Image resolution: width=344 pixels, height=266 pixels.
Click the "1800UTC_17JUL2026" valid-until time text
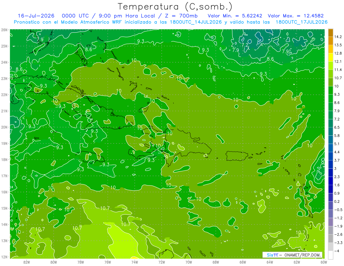pyautogui.click(x=301, y=22)
